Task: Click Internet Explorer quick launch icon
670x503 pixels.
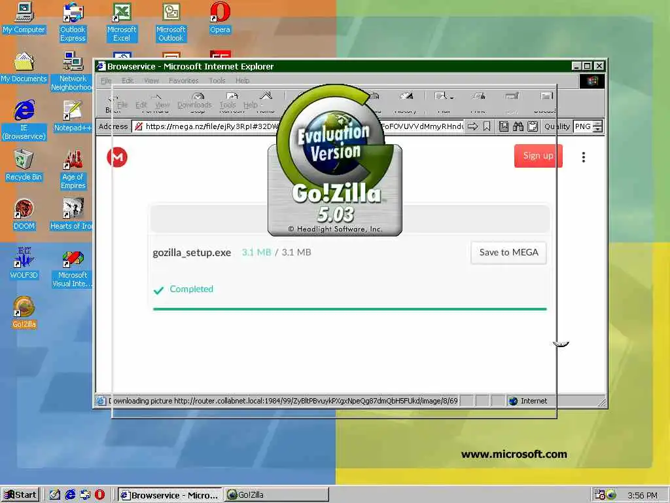Action: coord(70,495)
